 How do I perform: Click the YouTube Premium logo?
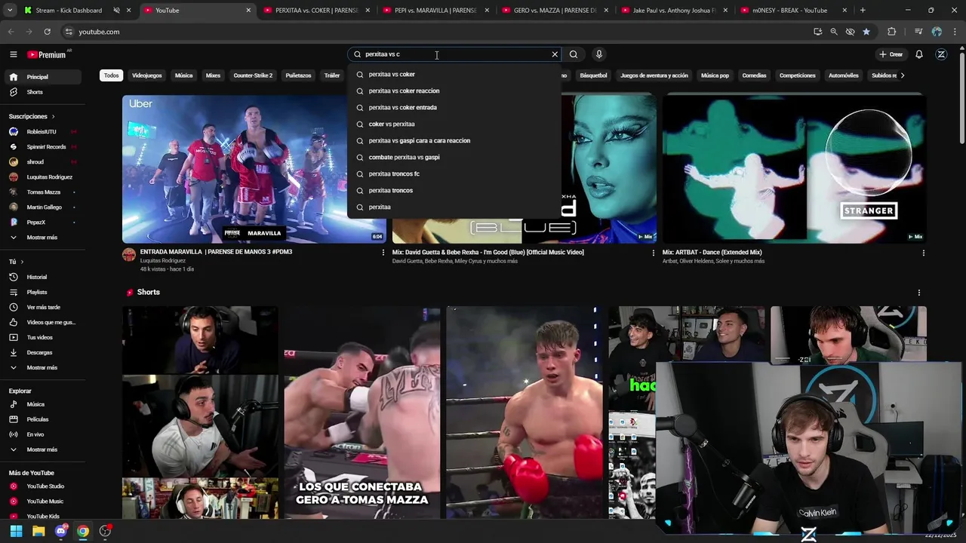[x=47, y=54]
